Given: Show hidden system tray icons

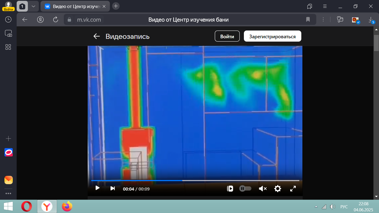Looking at the screenshot, I should click(x=316, y=207).
